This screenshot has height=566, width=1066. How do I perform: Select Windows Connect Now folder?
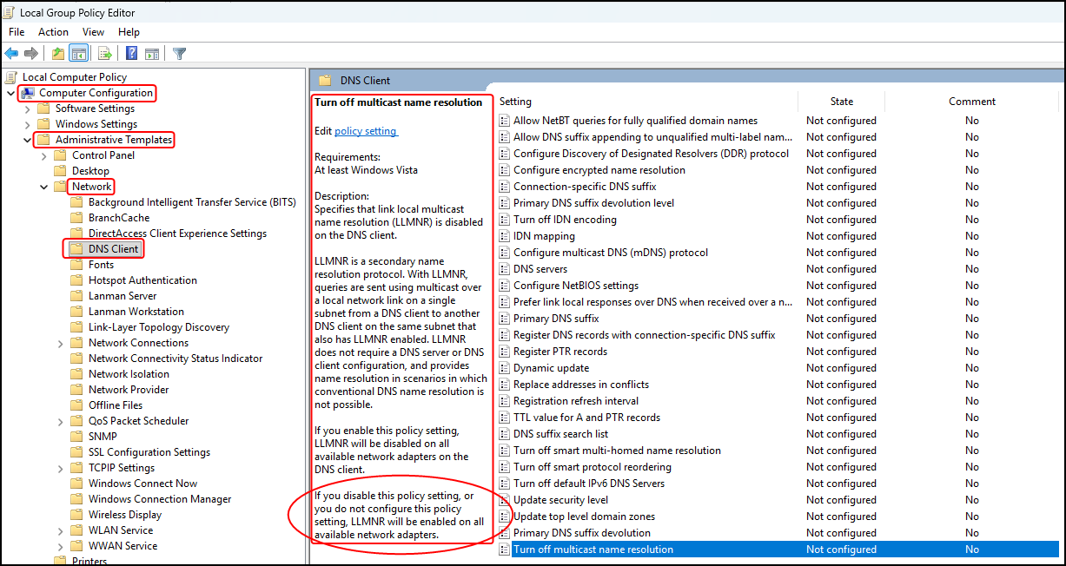click(x=142, y=484)
